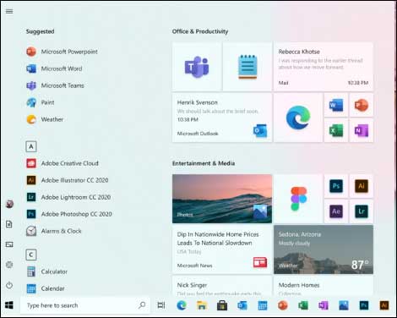Open the Microsoft Teams tile

pyautogui.click(x=197, y=67)
